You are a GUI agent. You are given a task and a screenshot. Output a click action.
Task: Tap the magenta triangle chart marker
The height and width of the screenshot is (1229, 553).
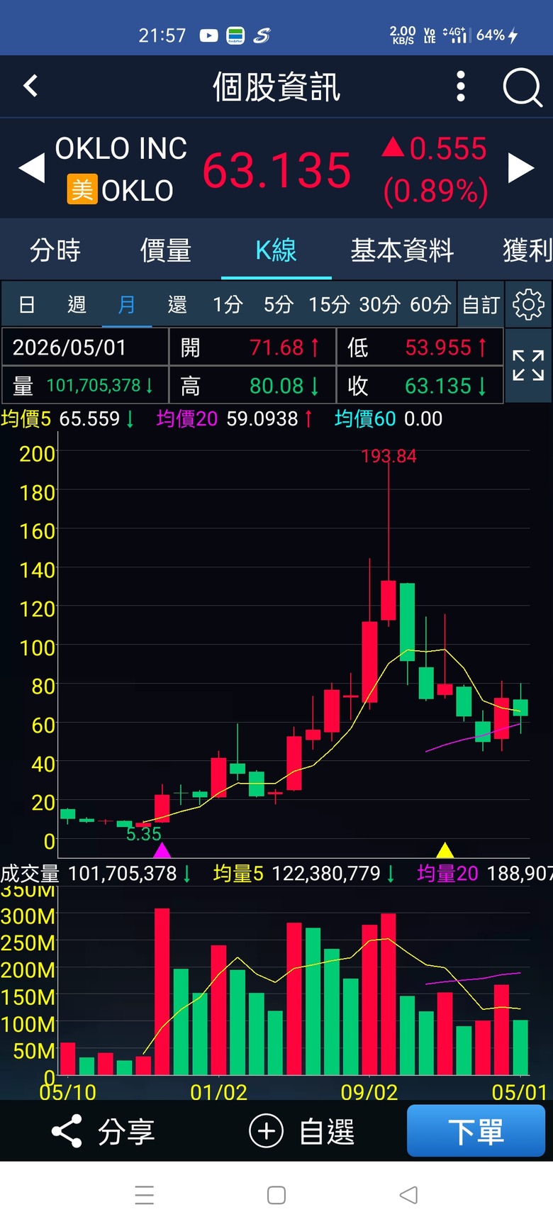pyautogui.click(x=162, y=850)
